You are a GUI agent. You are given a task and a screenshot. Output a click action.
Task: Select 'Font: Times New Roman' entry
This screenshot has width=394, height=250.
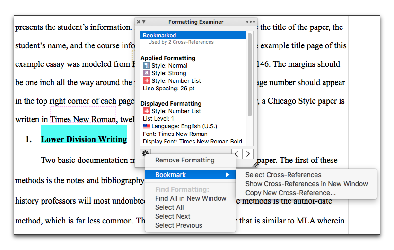tap(175, 134)
